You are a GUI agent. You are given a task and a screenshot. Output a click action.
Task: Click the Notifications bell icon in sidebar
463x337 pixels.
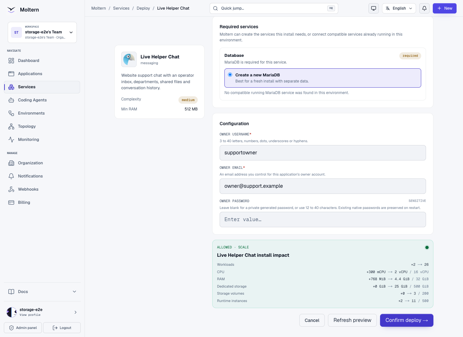click(11, 176)
